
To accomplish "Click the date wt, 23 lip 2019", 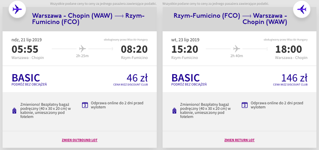I will [185, 40].
